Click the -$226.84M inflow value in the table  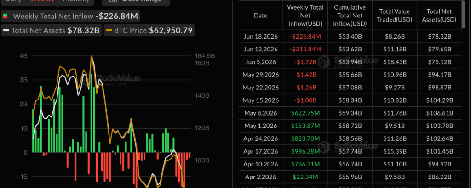305,37
